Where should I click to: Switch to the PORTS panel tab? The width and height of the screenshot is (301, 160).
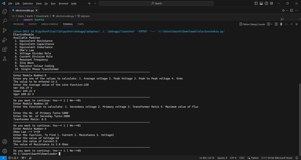[x=81, y=24]
